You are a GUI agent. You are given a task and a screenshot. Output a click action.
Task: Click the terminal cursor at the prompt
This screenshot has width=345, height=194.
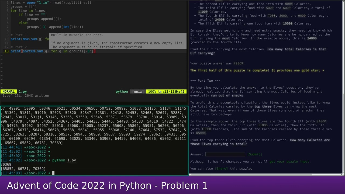[x=53, y=173]
